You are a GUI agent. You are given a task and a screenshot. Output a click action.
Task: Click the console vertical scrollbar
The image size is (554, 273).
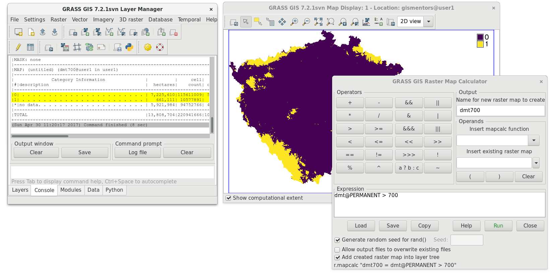[212, 125]
